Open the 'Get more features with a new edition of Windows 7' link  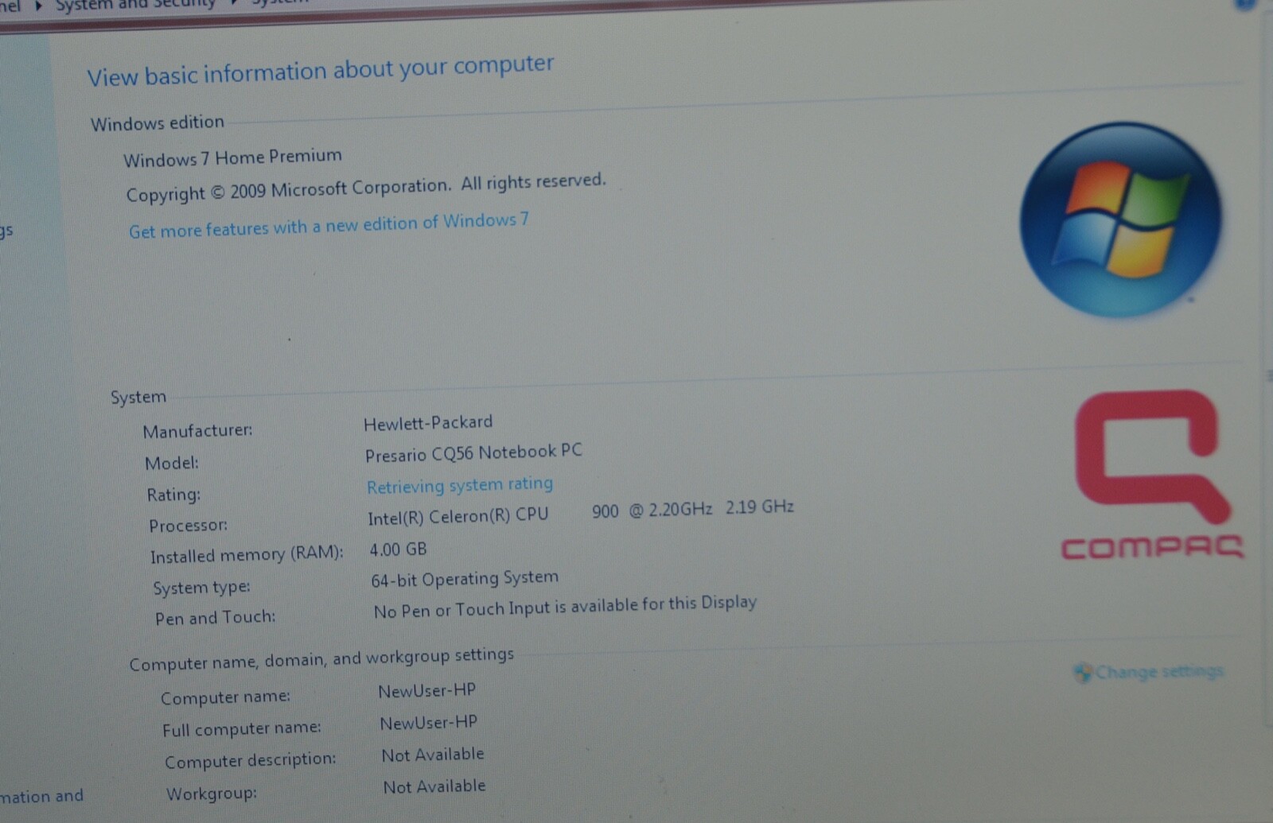(329, 225)
